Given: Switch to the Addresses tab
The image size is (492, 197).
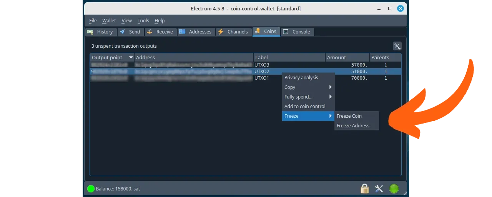Looking at the screenshot, I should pyautogui.click(x=196, y=32).
